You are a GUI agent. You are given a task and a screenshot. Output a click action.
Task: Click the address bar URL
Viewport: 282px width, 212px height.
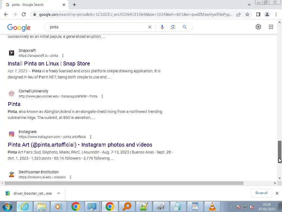135,14
